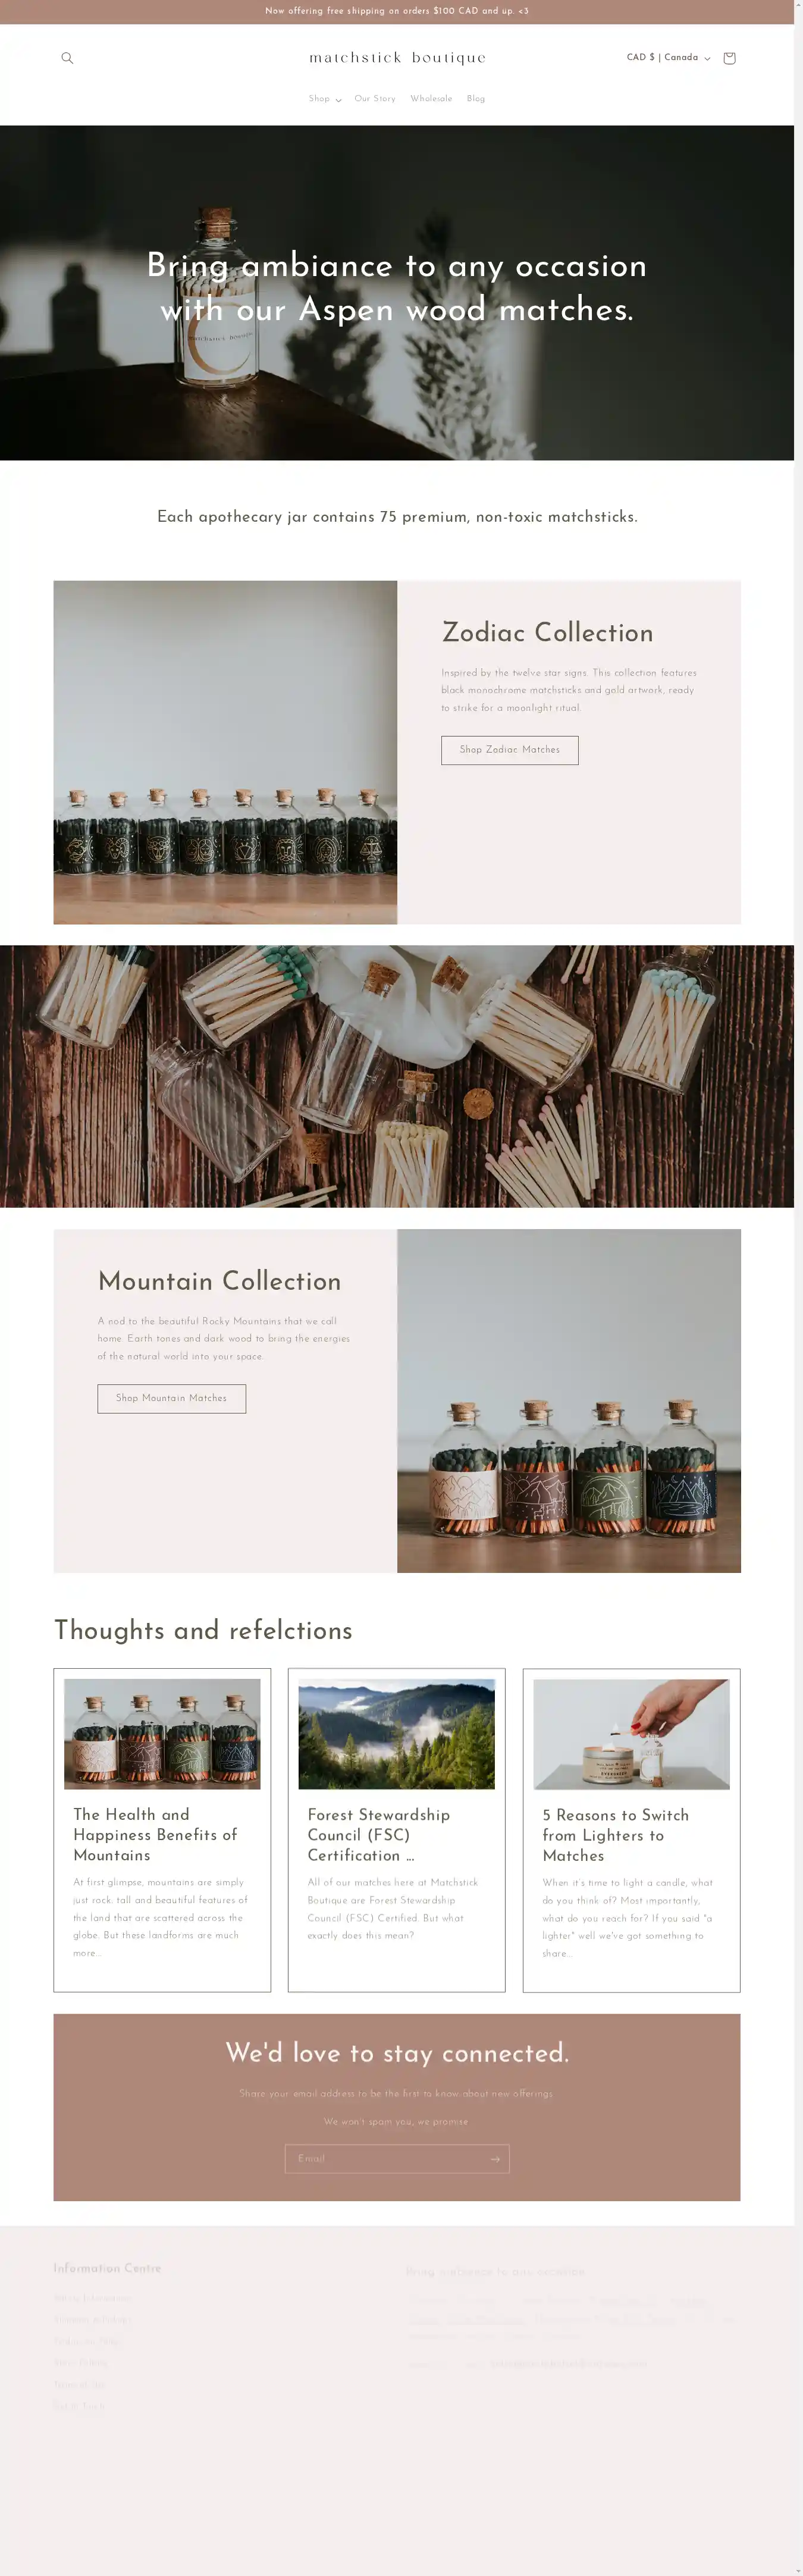The image size is (803, 2576).
Task: Go to the Our Story page
Action: 375,99
